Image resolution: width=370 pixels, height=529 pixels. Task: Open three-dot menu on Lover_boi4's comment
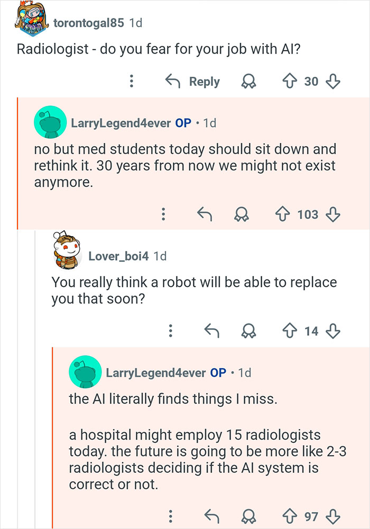click(x=170, y=331)
